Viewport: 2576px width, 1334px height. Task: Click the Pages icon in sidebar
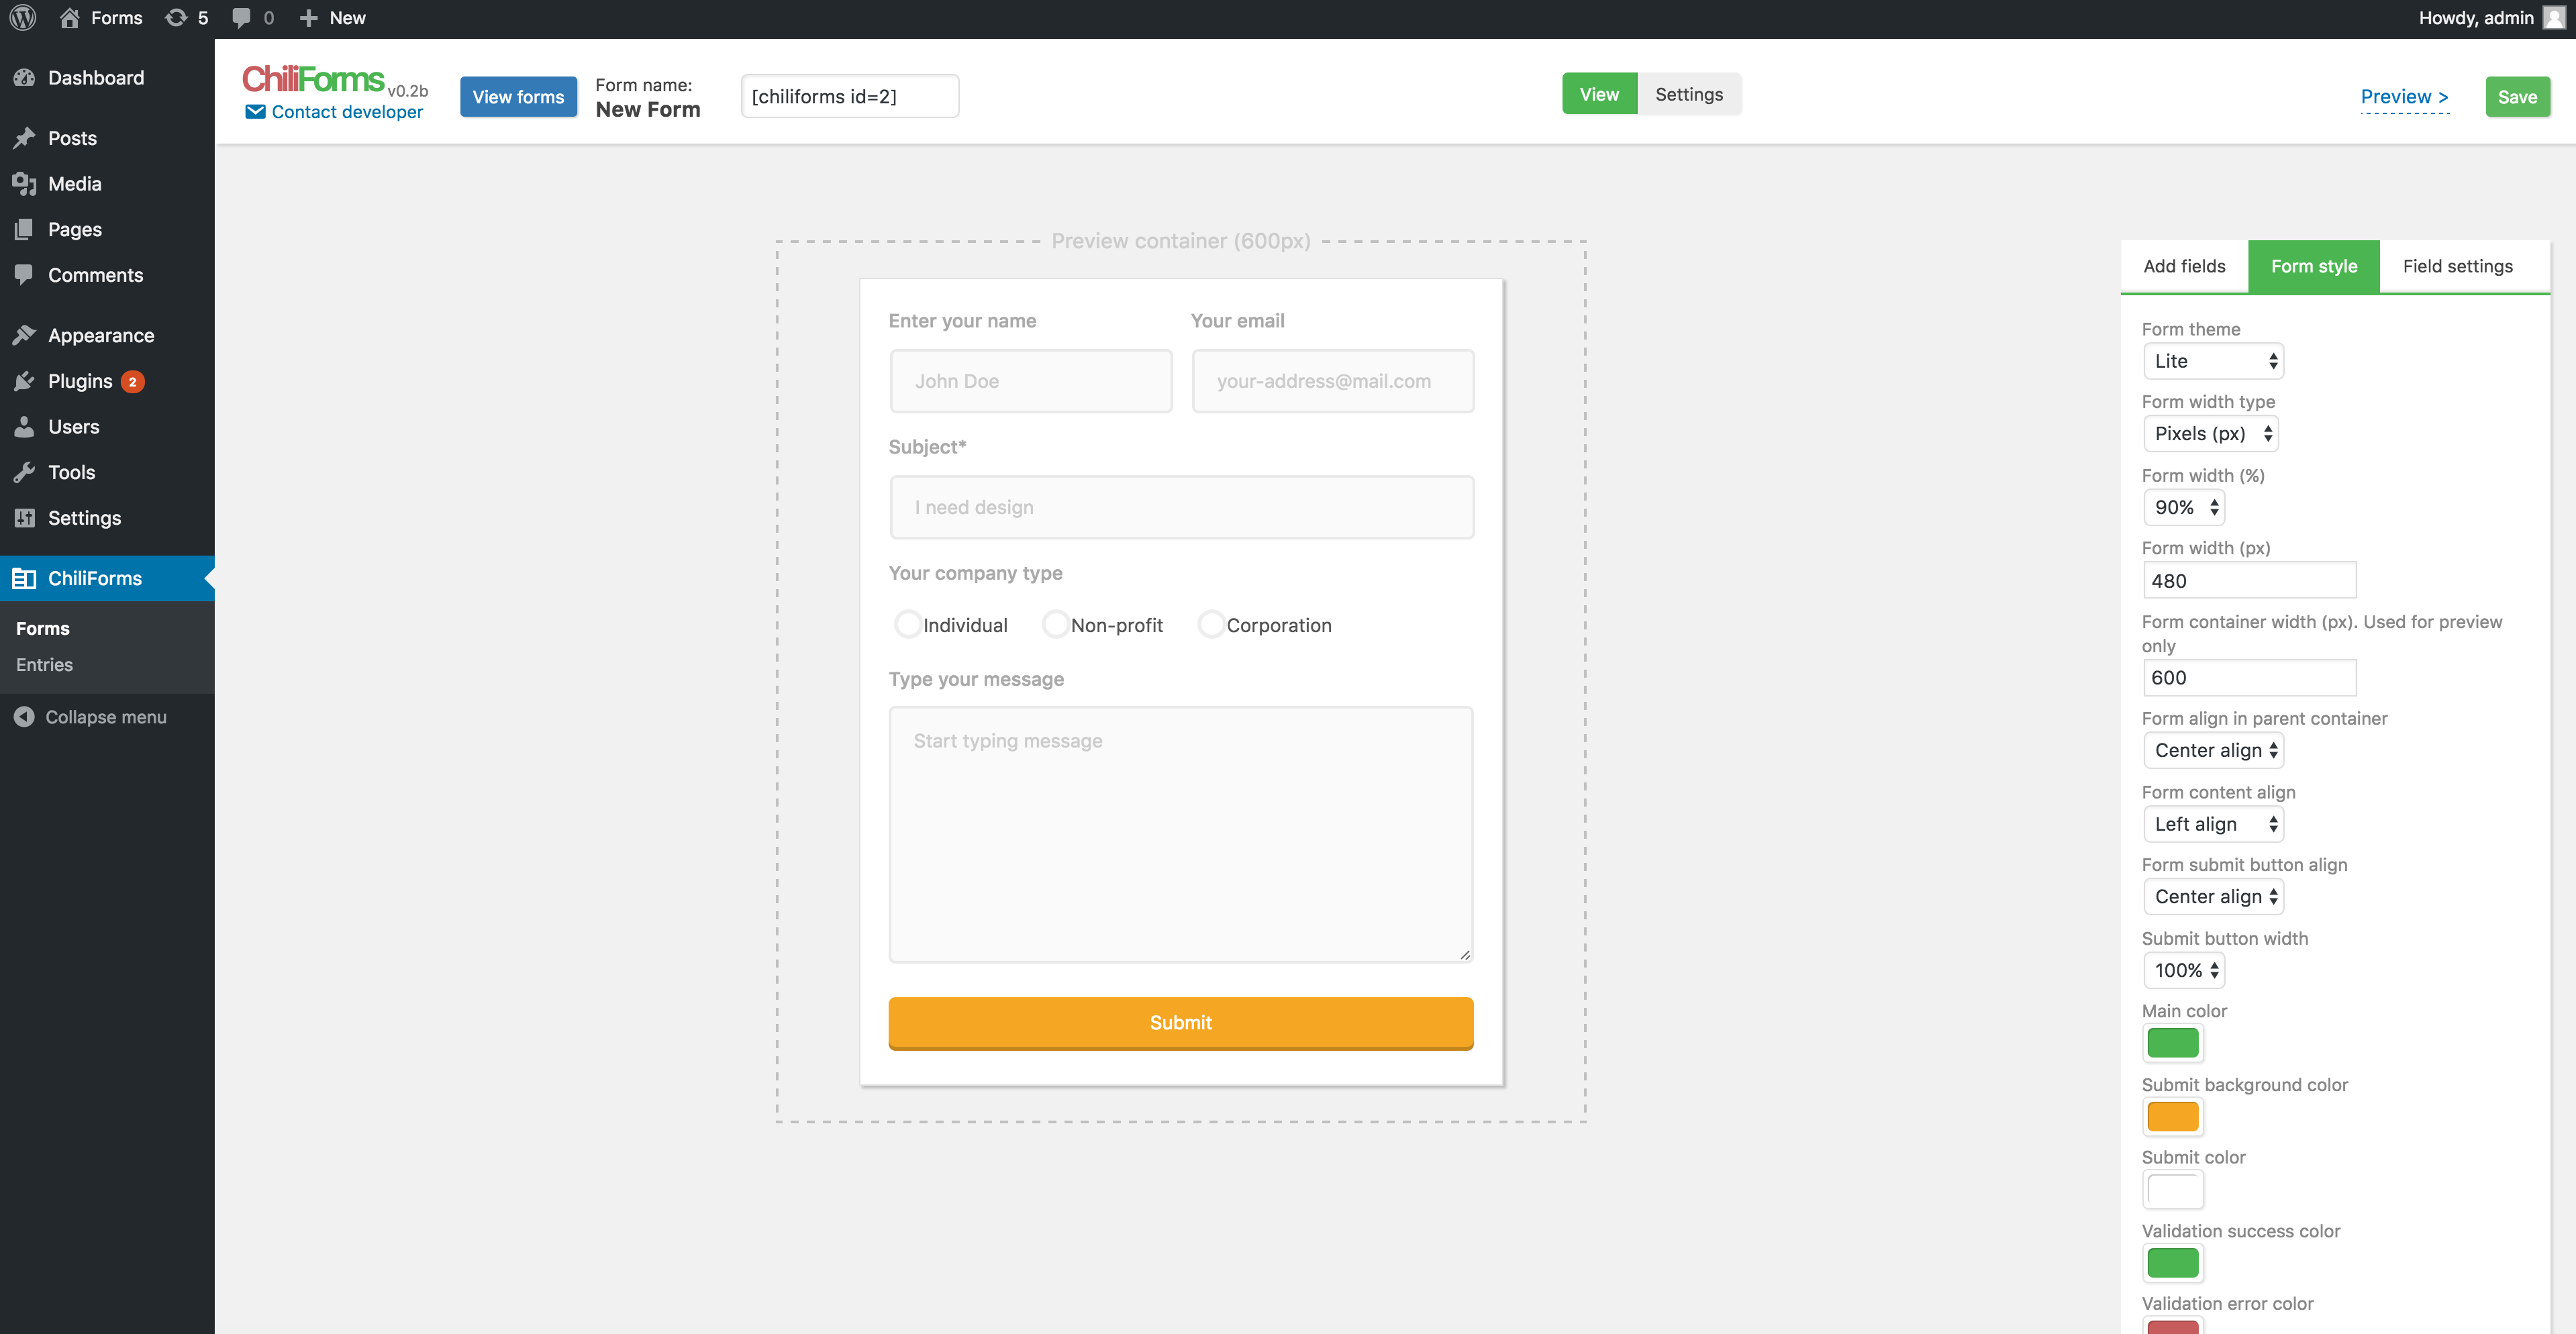point(24,229)
